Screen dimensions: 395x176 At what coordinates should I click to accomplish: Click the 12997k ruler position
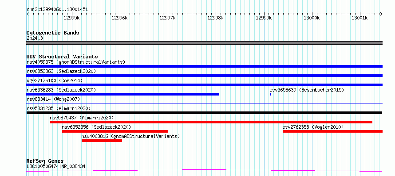167,18
